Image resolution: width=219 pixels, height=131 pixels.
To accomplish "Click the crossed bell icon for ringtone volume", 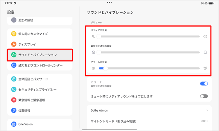I will 93,52.
